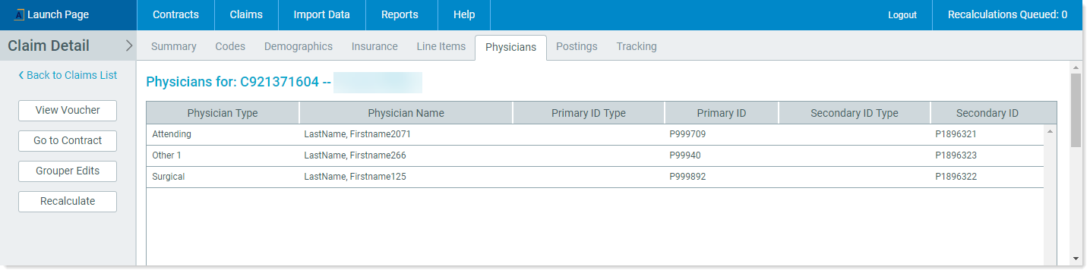Click the Go to Contract button
Viewport: 1090px width, 273px height.
[x=68, y=140]
